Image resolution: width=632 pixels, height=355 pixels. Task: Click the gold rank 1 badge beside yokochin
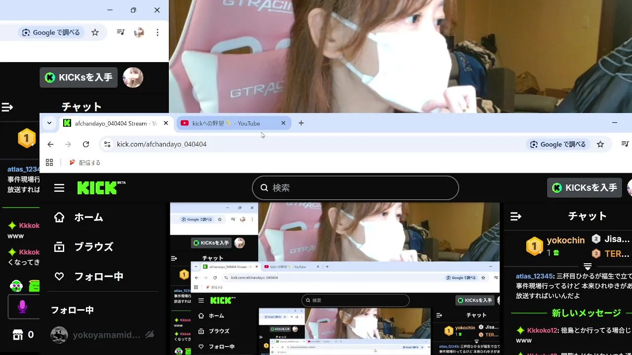534,246
